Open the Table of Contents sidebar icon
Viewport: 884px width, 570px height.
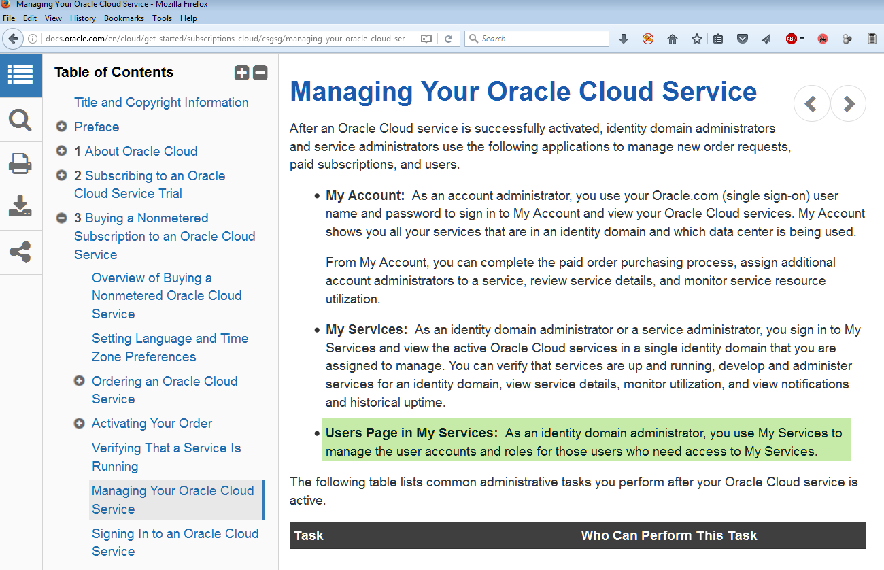[20, 74]
